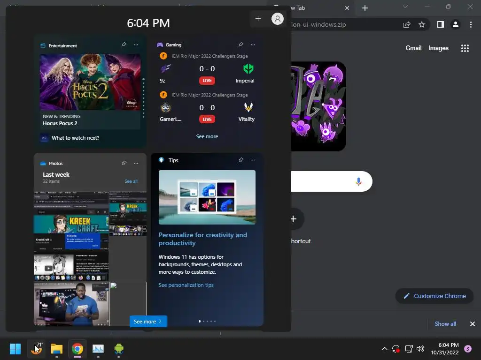Pin the Entertainment widget
The width and height of the screenshot is (481, 360).
pyautogui.click(x=124, y=45)
